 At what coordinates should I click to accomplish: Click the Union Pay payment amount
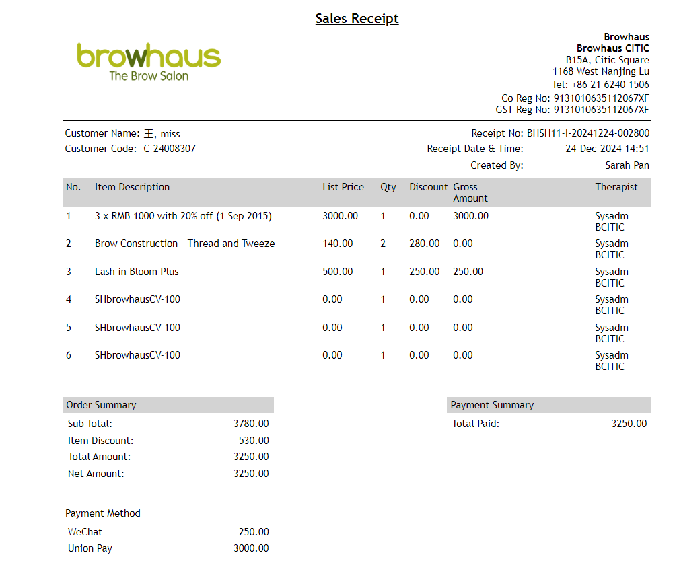251,548
